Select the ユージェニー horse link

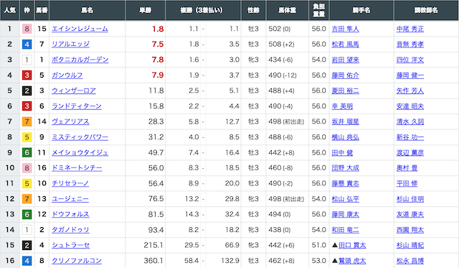(70, 199)
